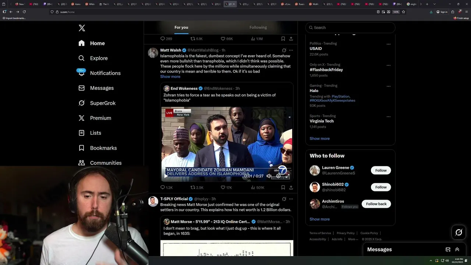Open End Wokeness quoted post author

click(x=184, y=88)
